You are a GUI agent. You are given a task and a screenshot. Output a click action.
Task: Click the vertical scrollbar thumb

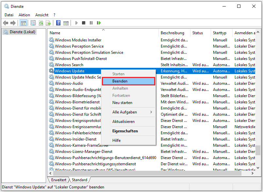(x=258, y=150)
